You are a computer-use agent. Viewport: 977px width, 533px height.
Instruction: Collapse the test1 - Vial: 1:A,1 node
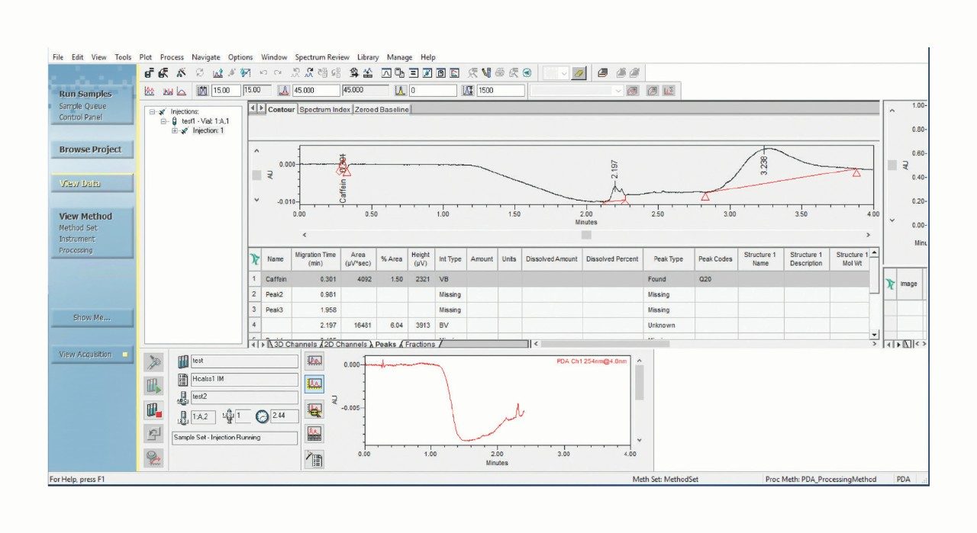click(x=164, y=121)
